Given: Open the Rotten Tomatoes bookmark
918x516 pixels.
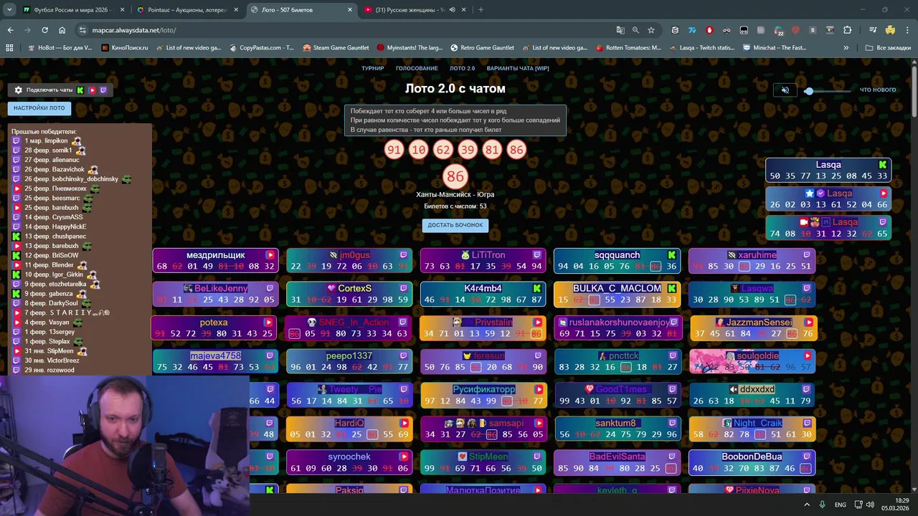Looking at the screenshot, I should (628, 48).
